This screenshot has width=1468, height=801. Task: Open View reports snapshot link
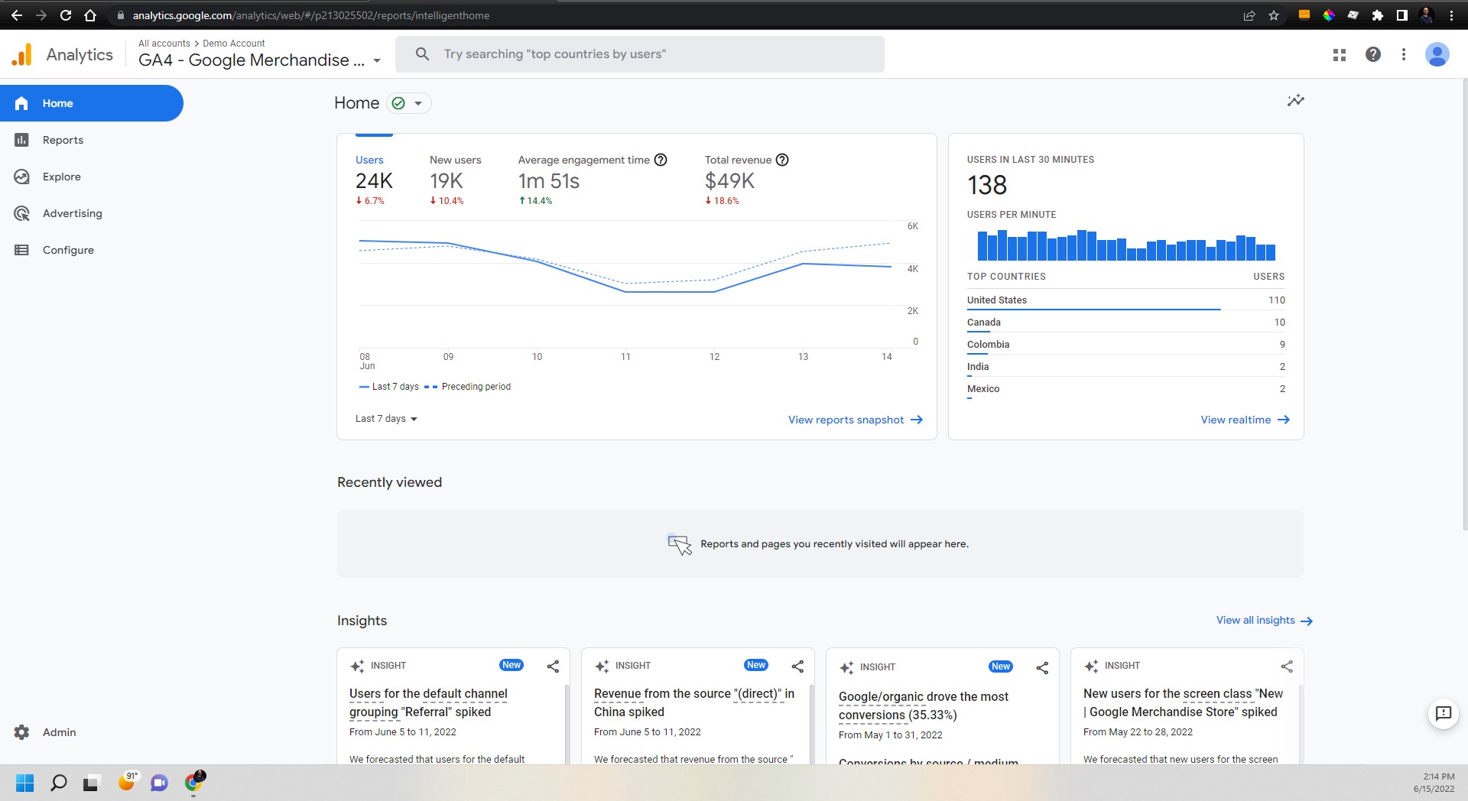(856, 420)
